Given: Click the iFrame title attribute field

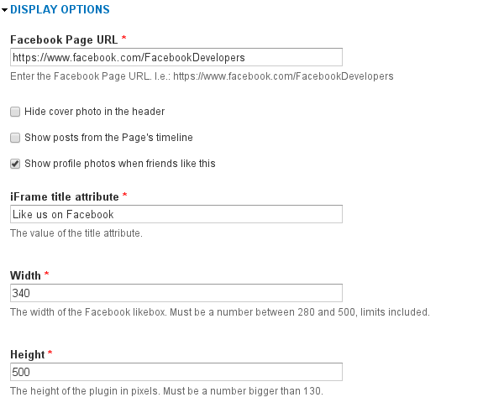Looking at the screenshot, I should tap(176, 214).
